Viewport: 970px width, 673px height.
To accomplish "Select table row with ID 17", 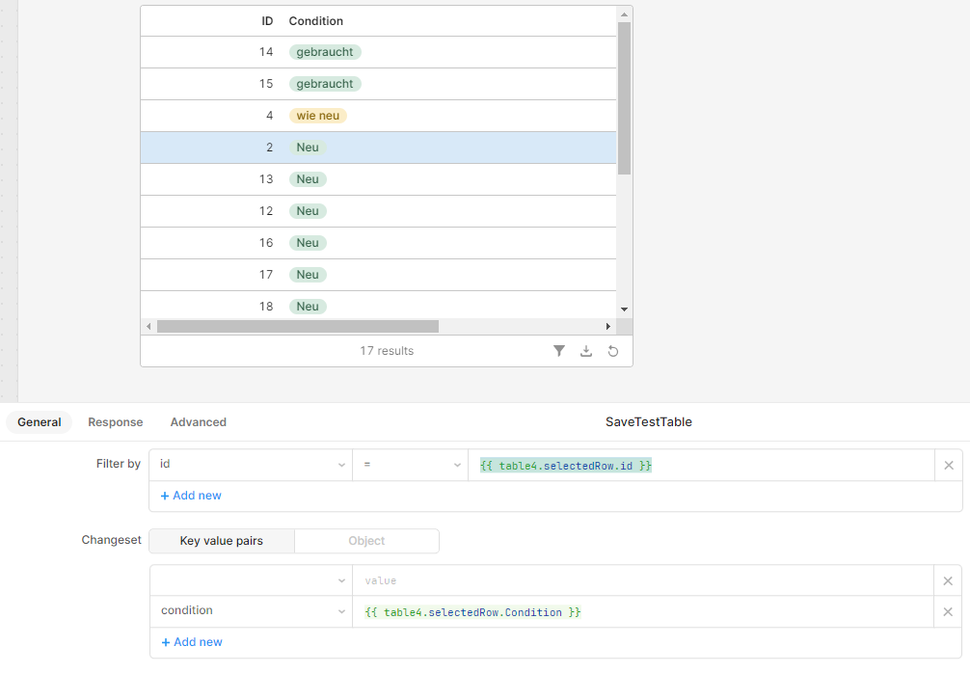I will [378, 275].
